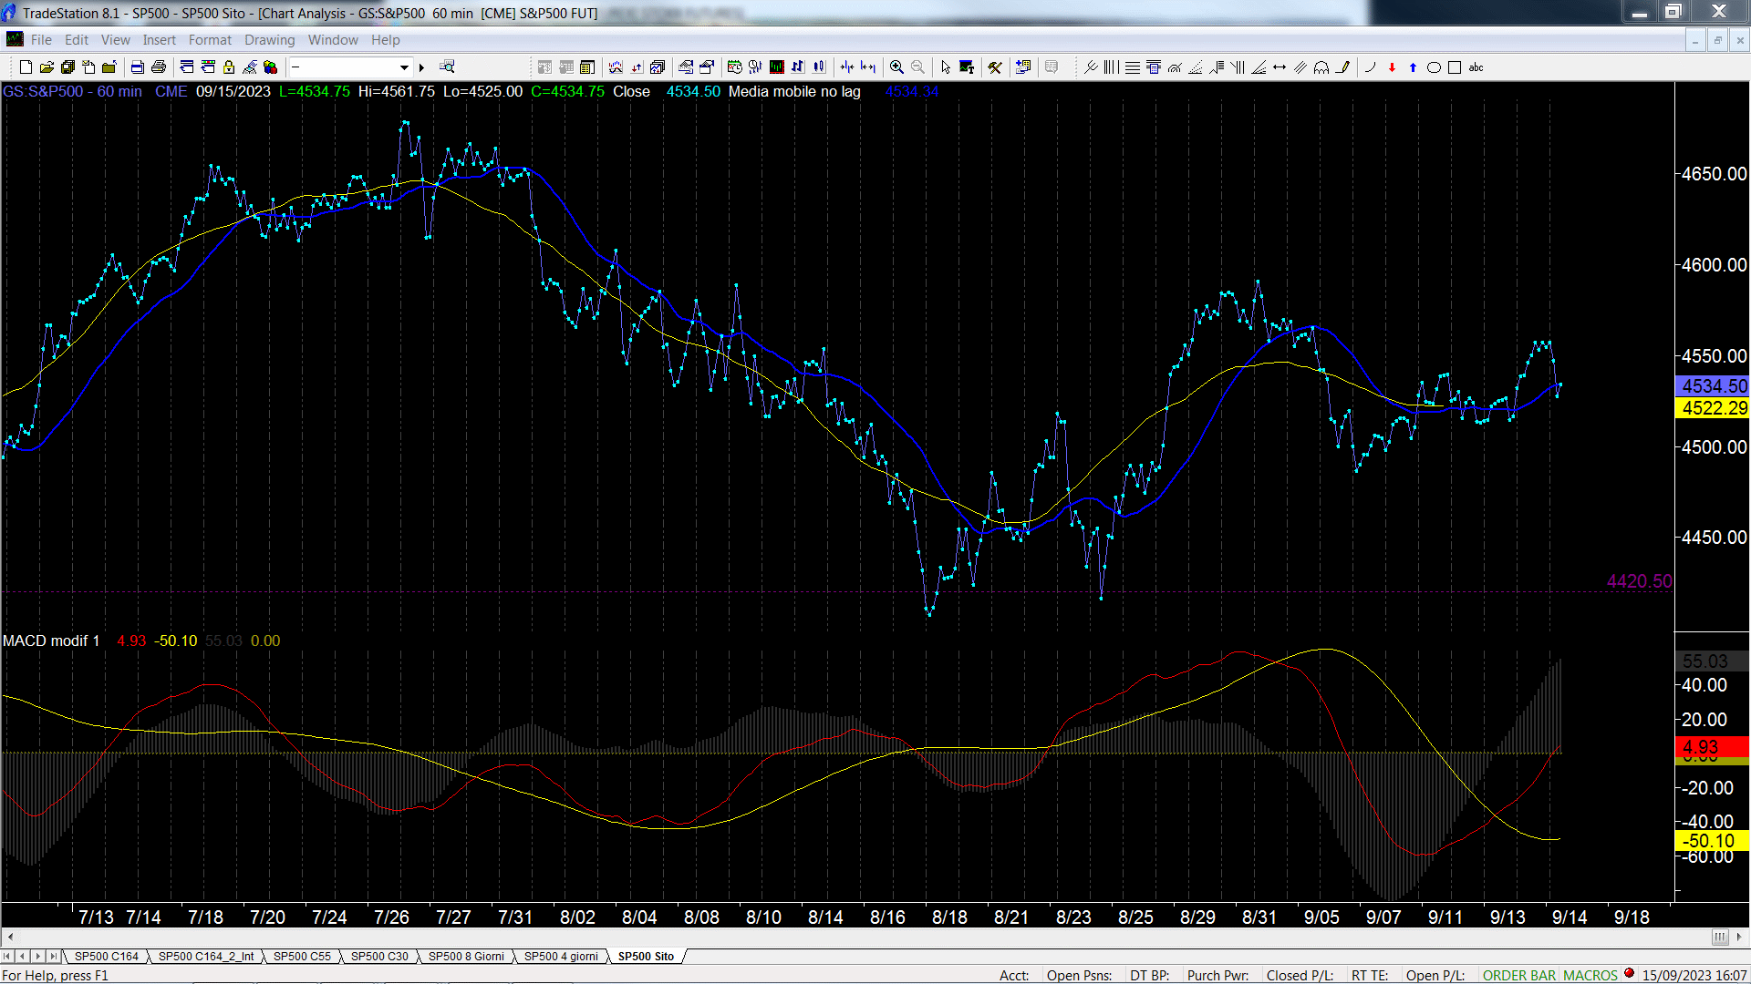Image resolution: width=1751 pixels, height=984 pixels.
Task: Select the parallel lines channel tool
Action: coord(1300,67)
